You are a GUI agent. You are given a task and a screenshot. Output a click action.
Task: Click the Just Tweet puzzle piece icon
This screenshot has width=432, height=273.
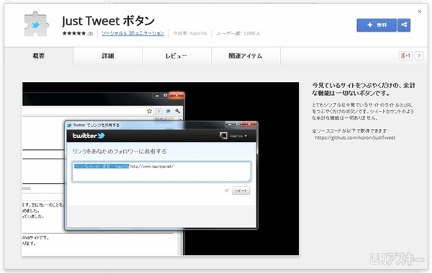tap(37, 24)
